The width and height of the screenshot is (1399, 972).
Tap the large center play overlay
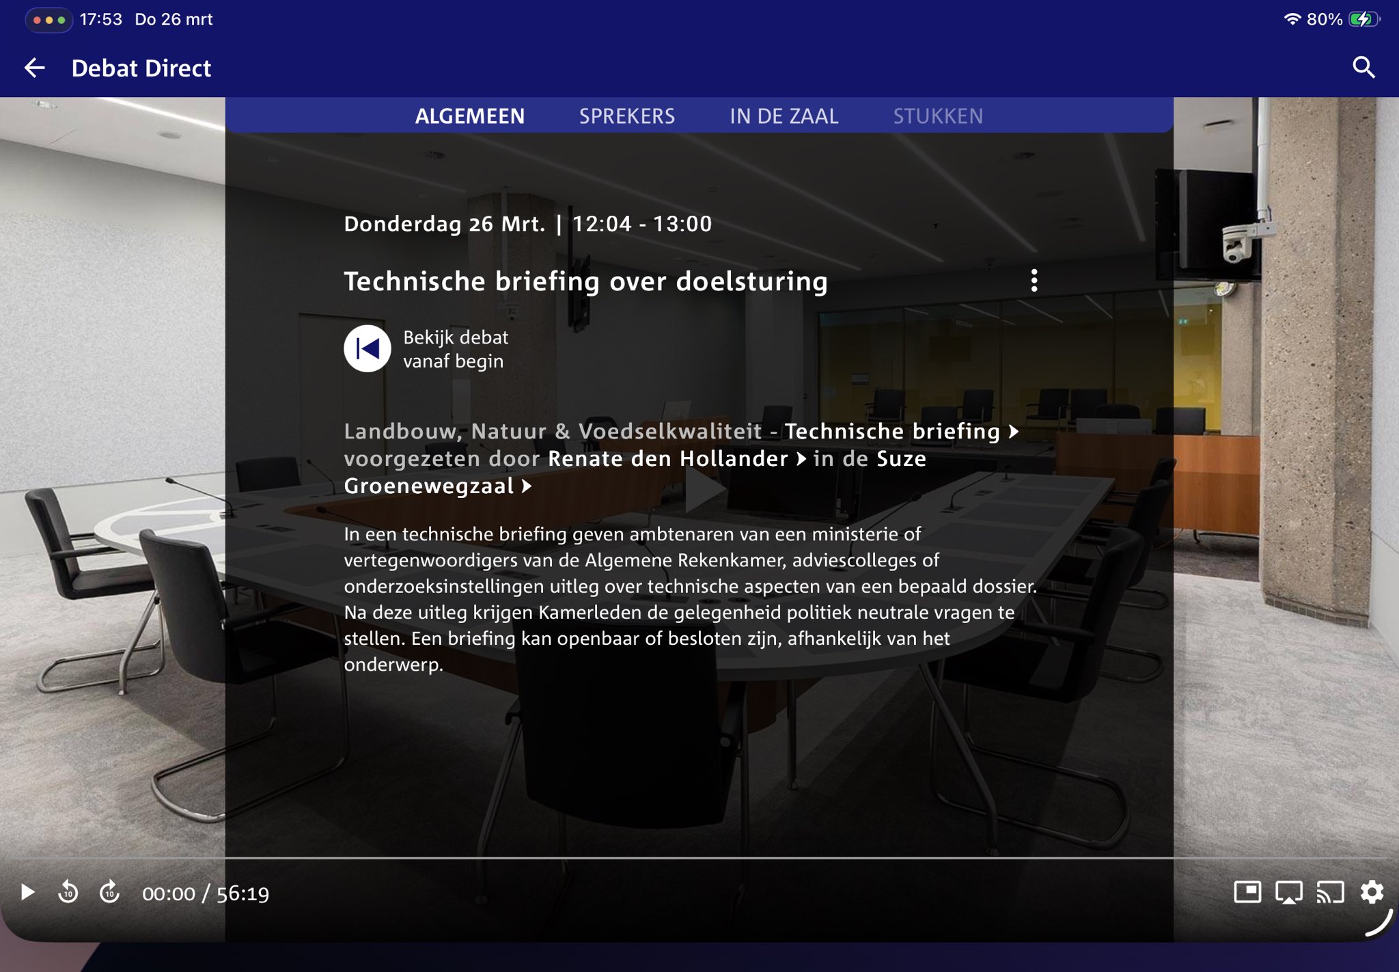click(705, 489)
